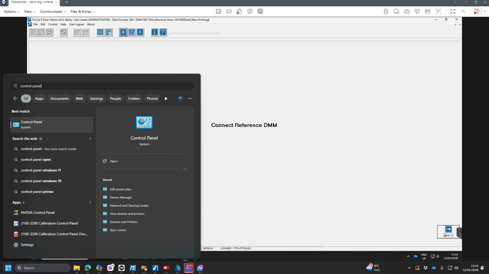Open a new TeamViewer session tab
The width and height of the screenshot is (489, 274).
67,2
